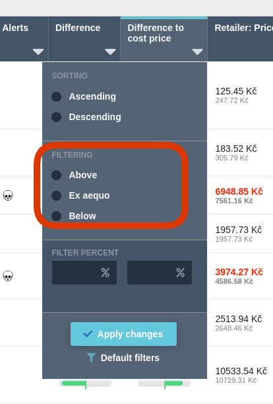This screenshot has width=273, height=404.
Task: Click the Retailer: Price column header
Action: (x=243, y=28)
